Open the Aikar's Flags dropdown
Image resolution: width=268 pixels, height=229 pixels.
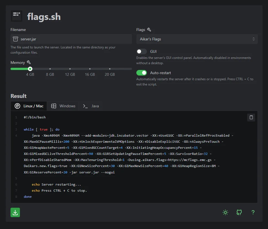(197, 39)
